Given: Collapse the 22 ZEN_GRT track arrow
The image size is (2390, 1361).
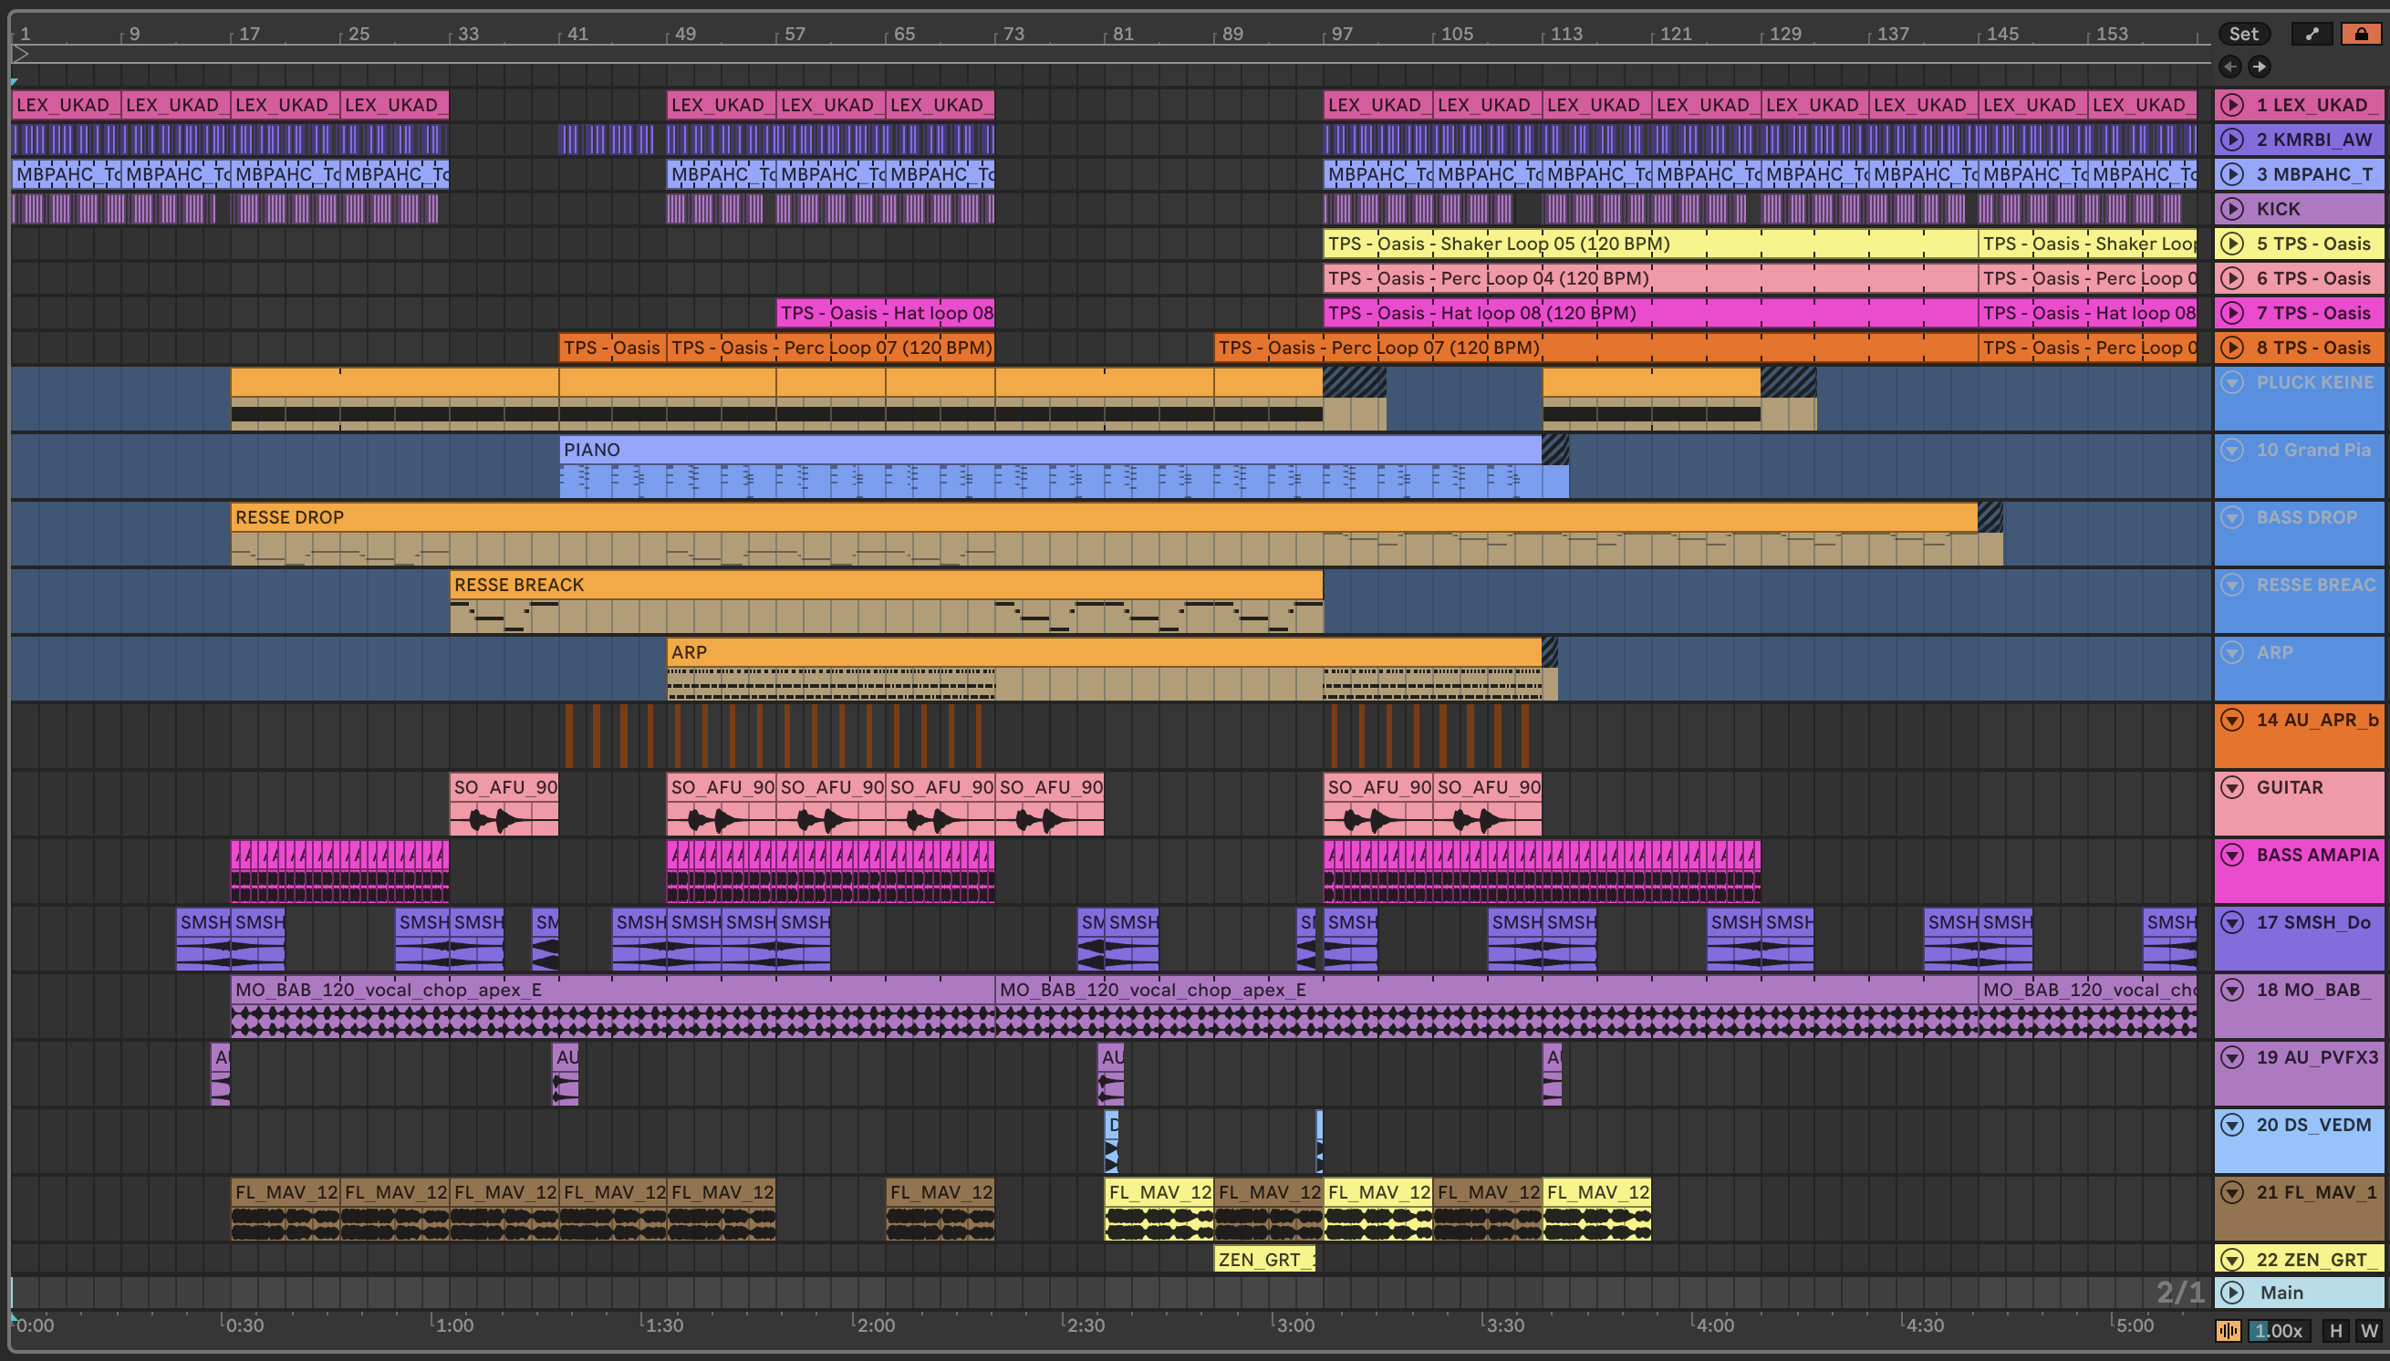Looking at the screenshot, I should (x=2232, y=1259).
